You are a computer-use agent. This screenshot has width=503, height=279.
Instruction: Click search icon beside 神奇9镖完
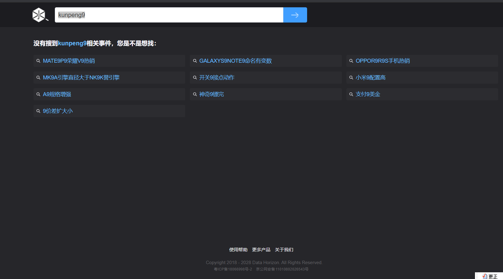point(195,94)
